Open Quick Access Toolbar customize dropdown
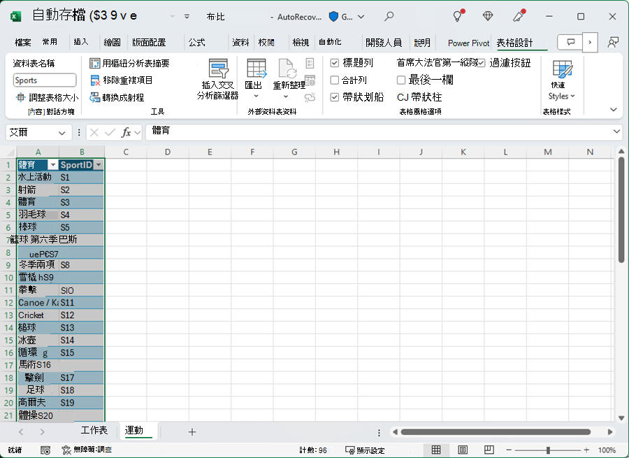629x458 pixels. (187, 17)
